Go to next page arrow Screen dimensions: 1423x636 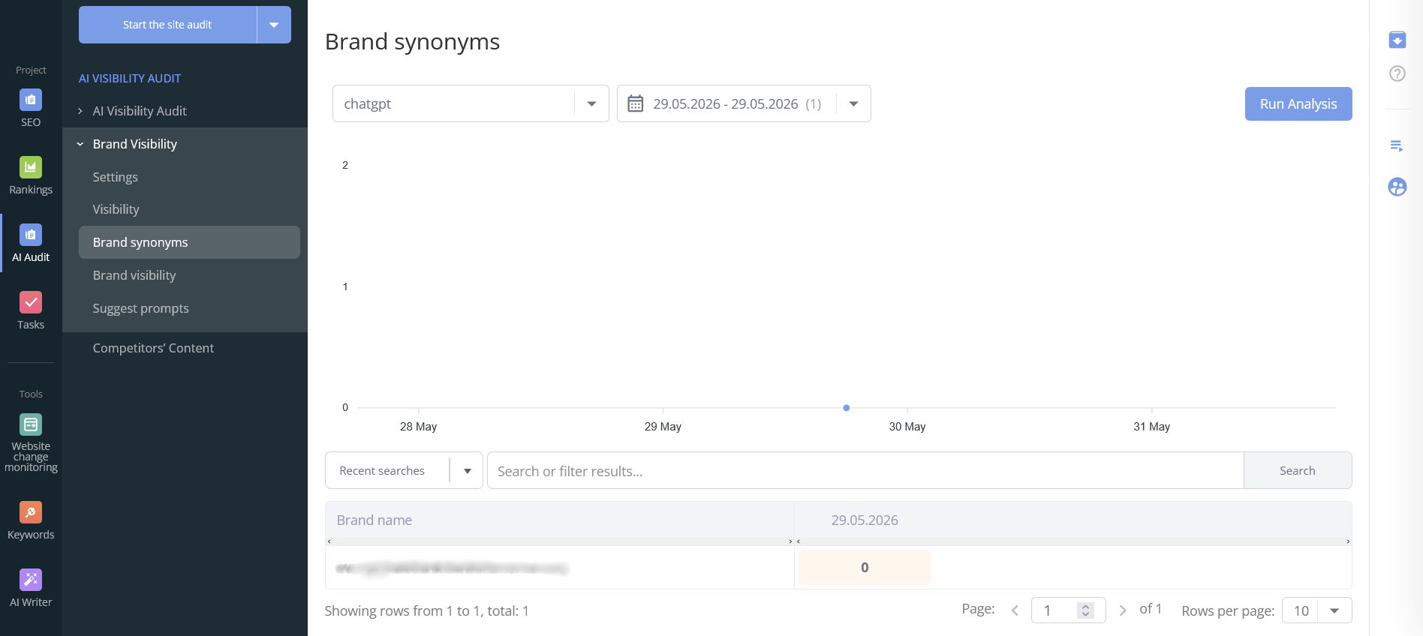[x=1123, y=610]
